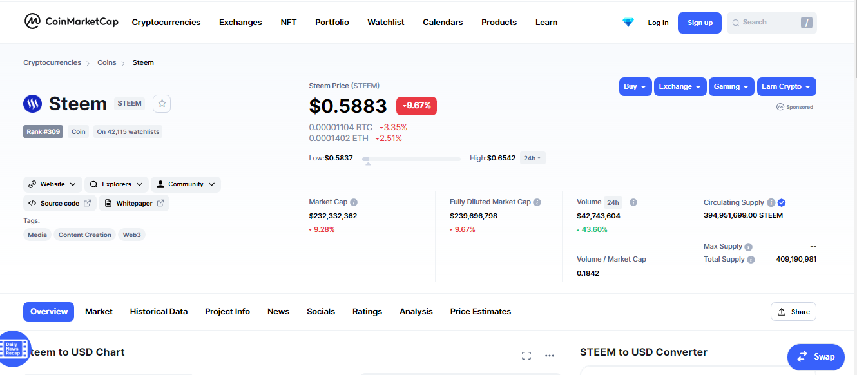857x375 pixels.
Task: Click the Swap button
Action: click(x=816, y=357)
